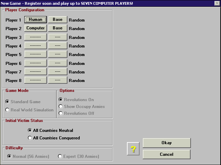Change Player 3 type button
Screen dimensions: 221x165
[36, 37]
